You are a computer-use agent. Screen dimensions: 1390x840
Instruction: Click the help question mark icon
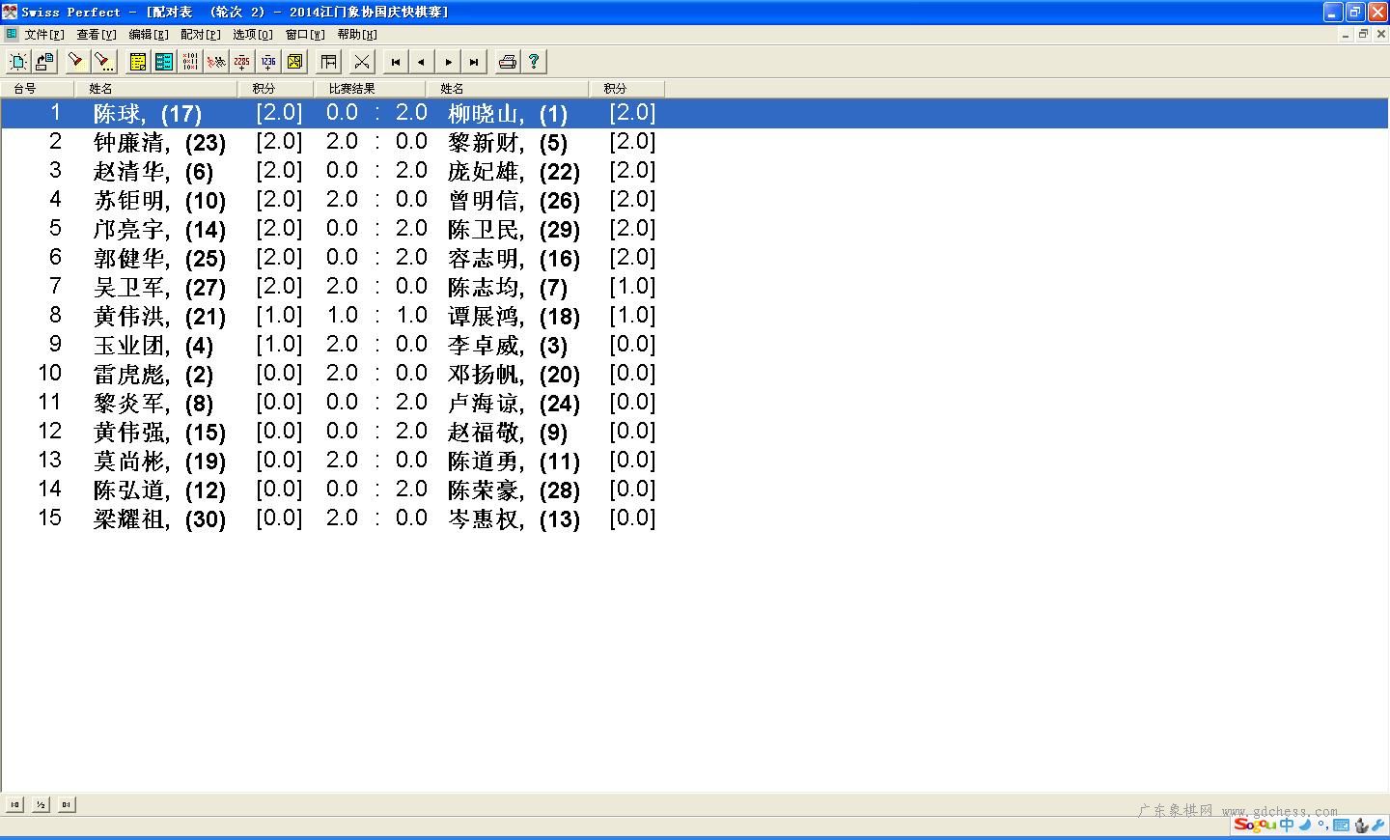[533, 62]
